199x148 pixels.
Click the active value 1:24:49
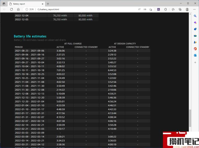(61, 78)
